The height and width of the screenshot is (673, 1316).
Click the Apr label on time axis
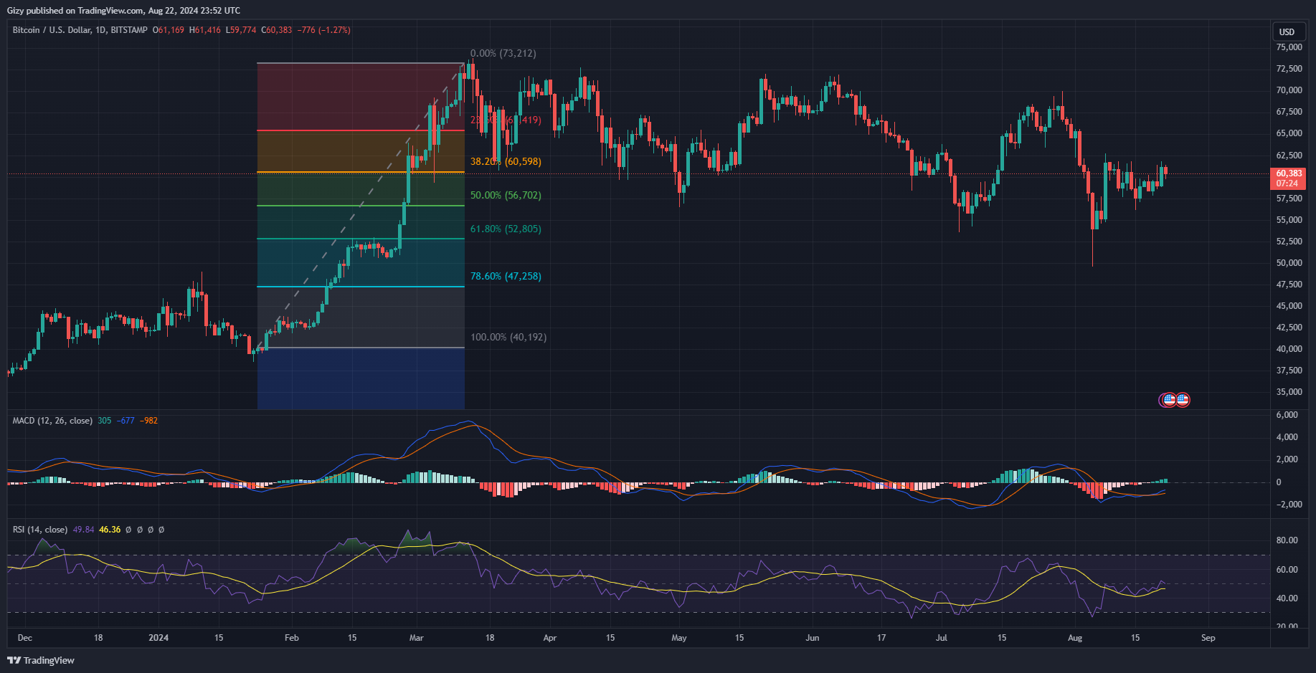pos(550,638)
